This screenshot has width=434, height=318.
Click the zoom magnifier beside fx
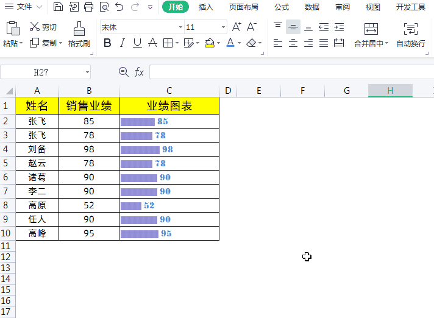coord(124,72)
